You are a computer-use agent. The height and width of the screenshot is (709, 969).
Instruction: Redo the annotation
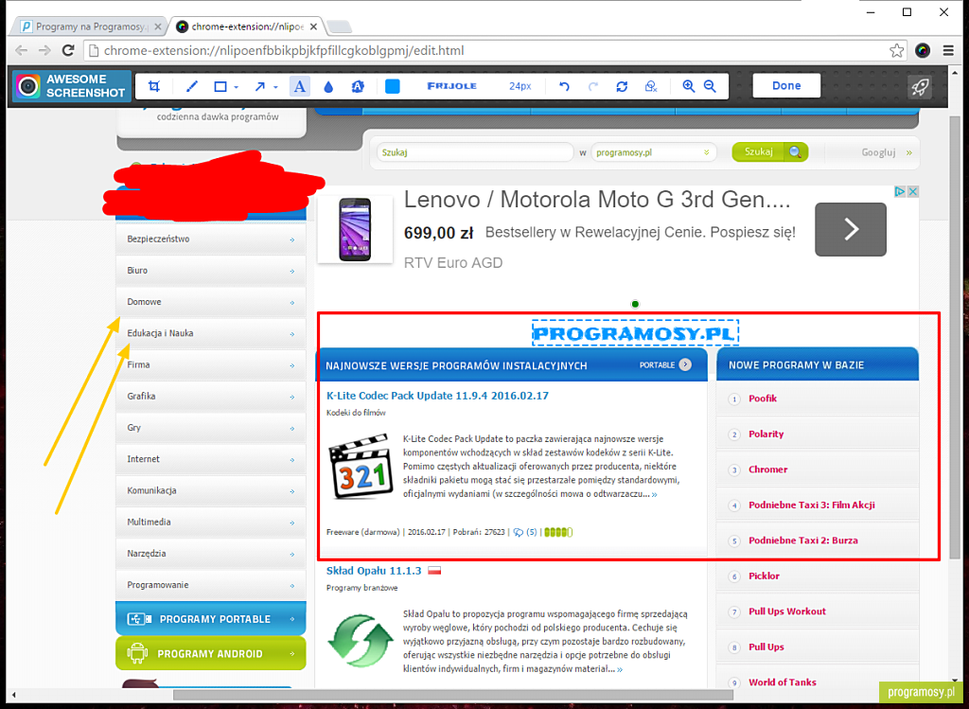click(593, 86)
